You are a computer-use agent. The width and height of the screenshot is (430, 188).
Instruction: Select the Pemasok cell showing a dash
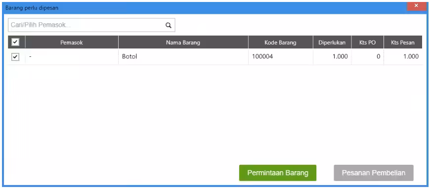point(72,57)
